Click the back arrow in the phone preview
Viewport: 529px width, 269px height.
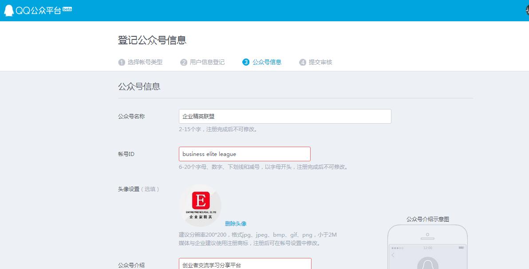(392, 255)
